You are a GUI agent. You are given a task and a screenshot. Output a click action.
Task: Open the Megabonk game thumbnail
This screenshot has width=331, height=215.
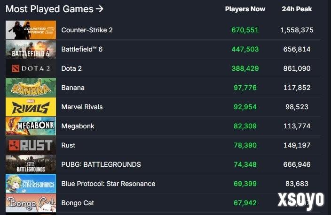[31, 126]
